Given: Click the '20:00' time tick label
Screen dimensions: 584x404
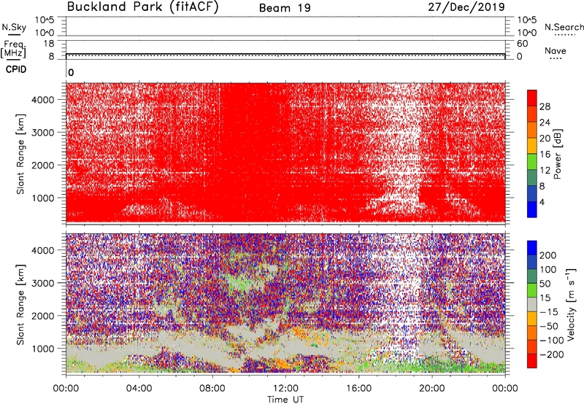Looking at the screenshot, I should click(431, 389).
